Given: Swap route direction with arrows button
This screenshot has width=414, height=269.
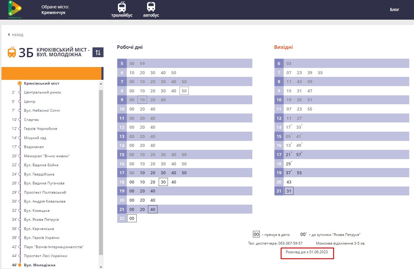Looking at the screenshot, I should tap(98, 52).
